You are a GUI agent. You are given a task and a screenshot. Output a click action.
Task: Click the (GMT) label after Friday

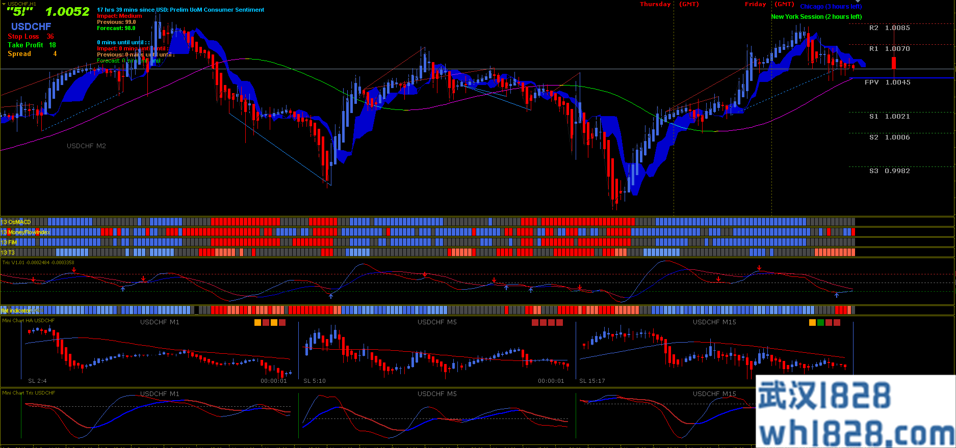784,4
